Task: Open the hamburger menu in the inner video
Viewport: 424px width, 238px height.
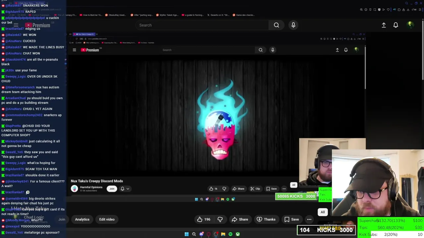Action: click(74, 50)
